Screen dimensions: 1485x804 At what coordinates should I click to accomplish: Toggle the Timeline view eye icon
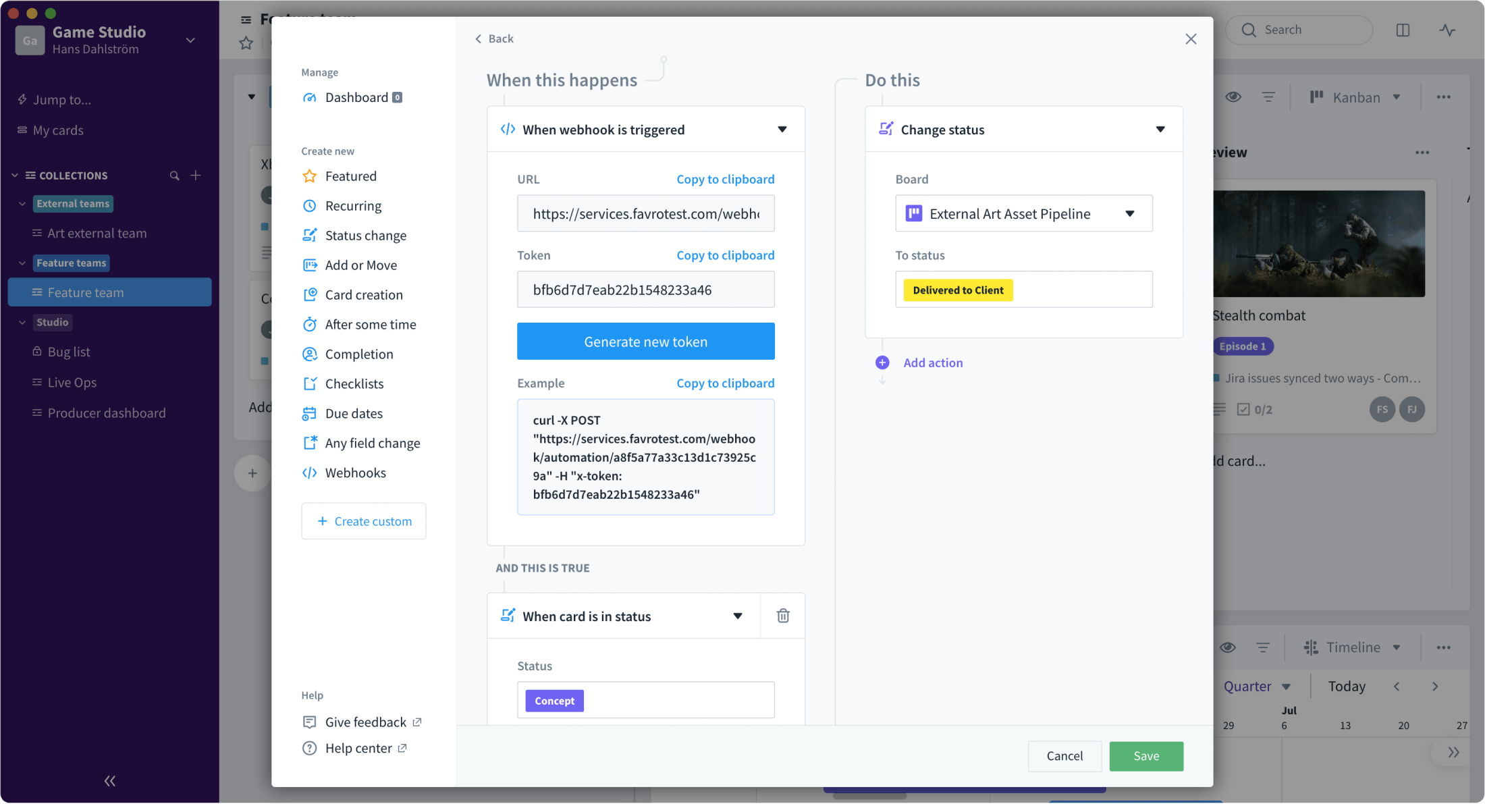[x=1228, y=647]
